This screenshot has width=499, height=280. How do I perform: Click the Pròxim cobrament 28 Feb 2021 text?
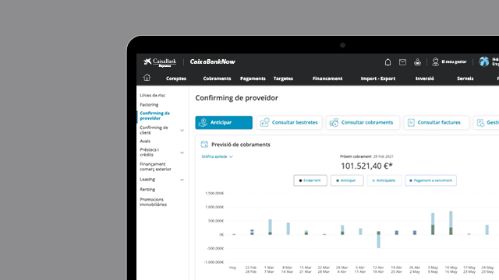[366, 156]
